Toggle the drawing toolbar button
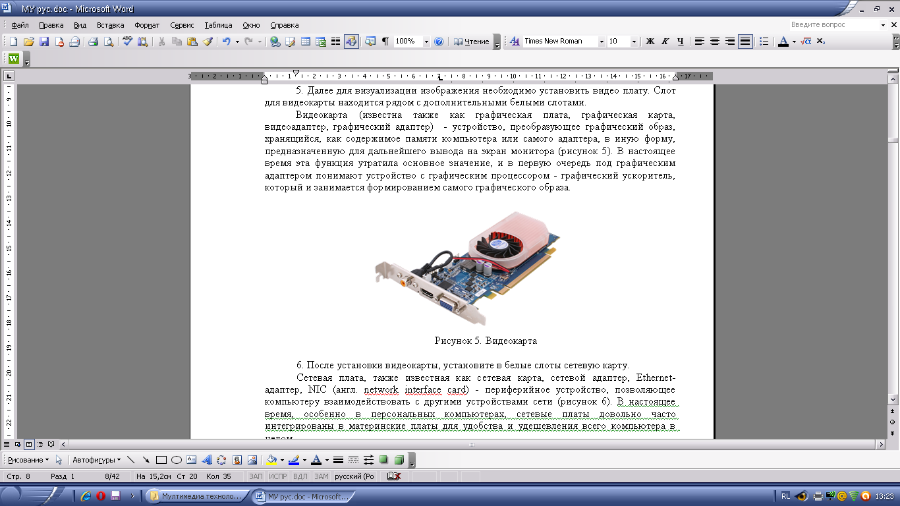900x506 pixels. click(351, 42)
